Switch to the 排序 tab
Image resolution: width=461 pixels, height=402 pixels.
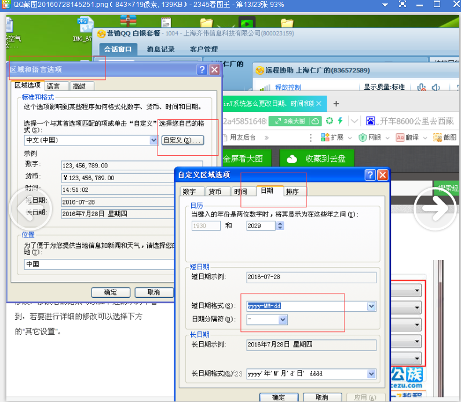292,192
